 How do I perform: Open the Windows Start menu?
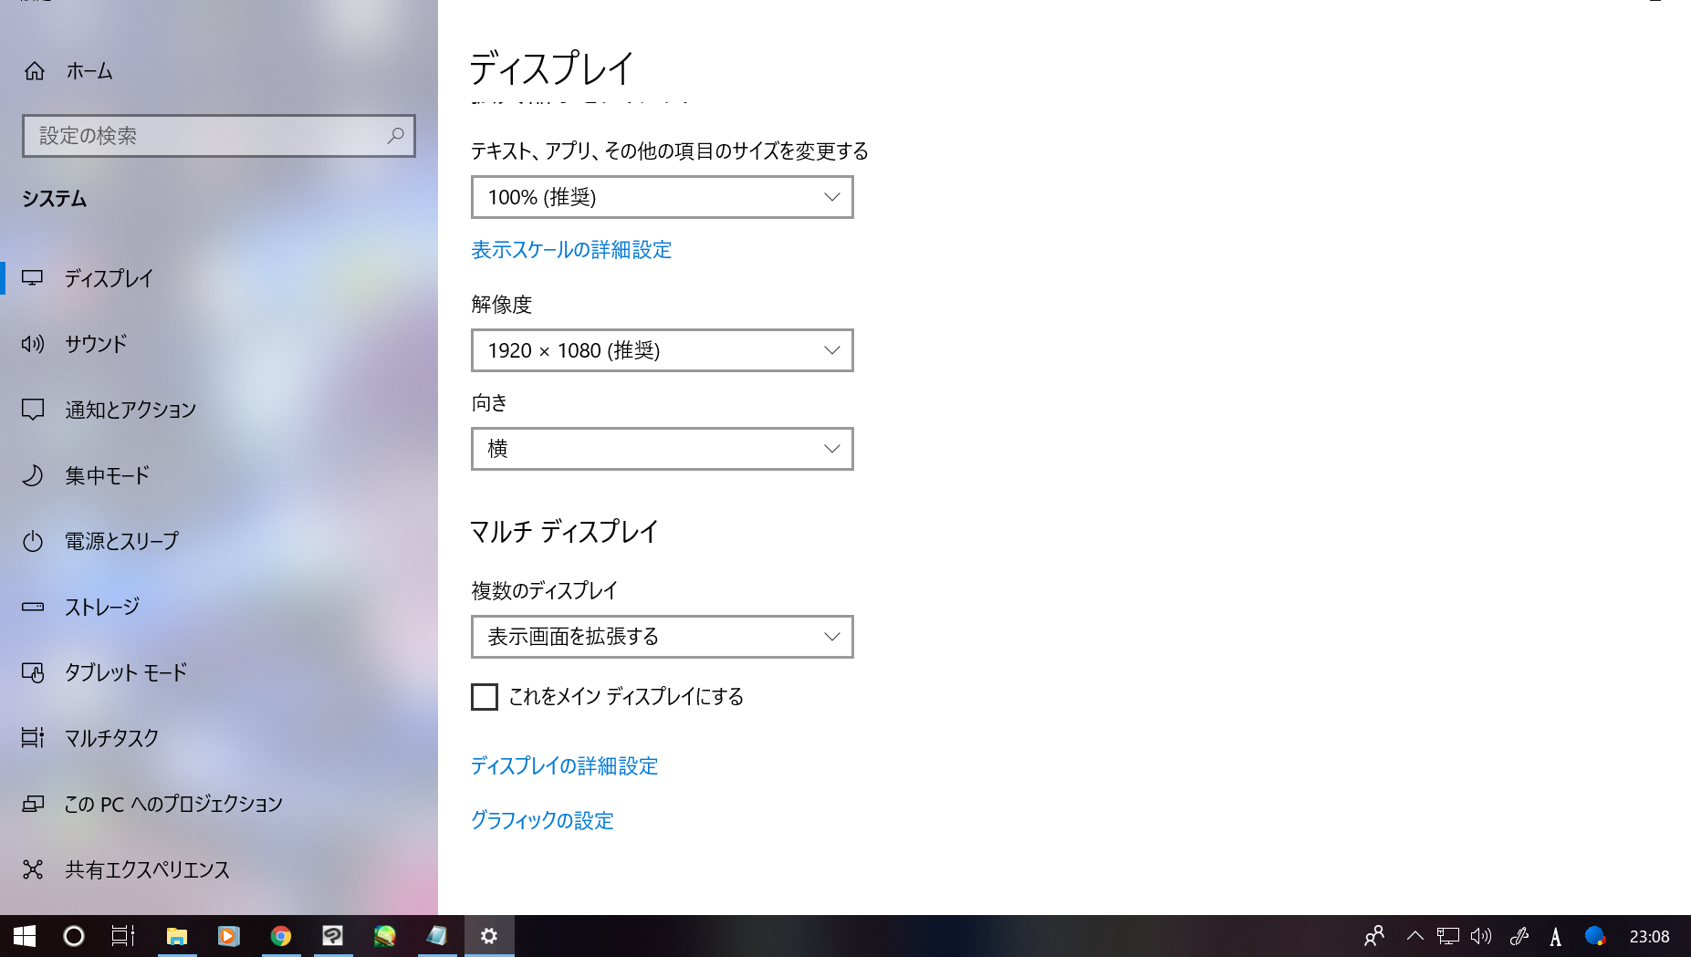coord(25,936)
